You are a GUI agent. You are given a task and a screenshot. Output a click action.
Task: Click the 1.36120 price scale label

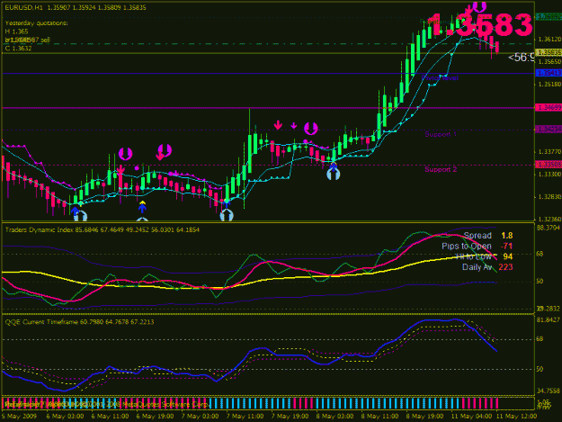(549, 39)
